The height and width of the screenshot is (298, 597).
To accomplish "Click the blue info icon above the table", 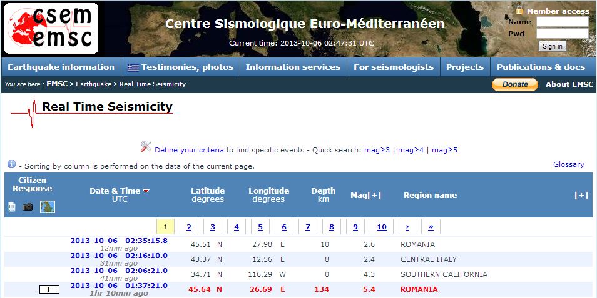I will pos(11,164).
